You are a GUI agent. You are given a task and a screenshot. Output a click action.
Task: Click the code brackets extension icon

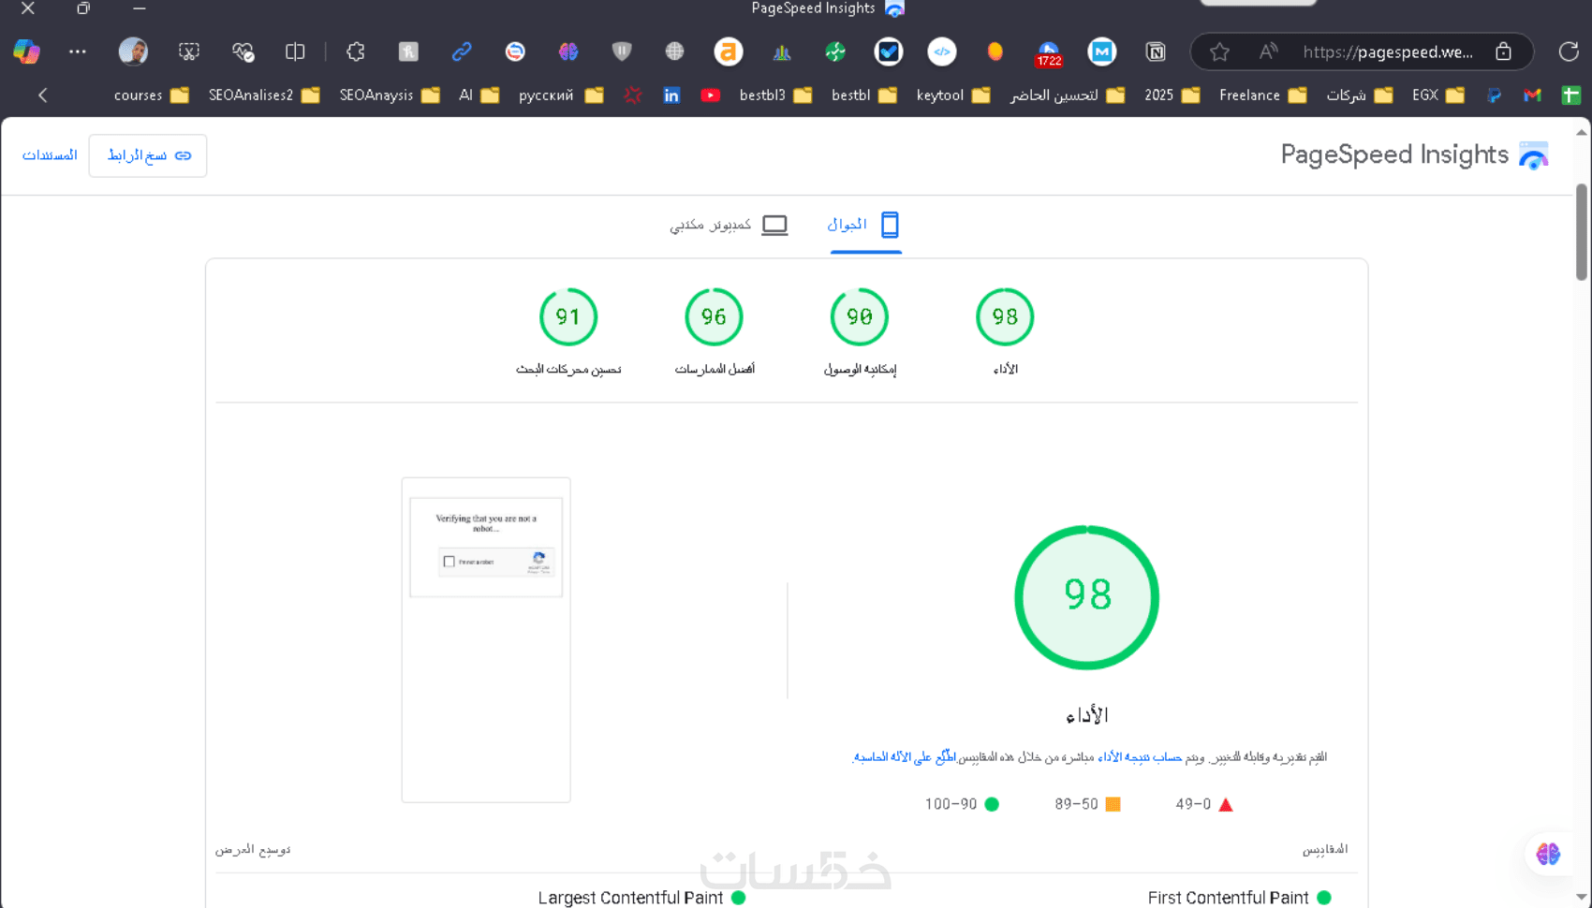coord(942,51)
